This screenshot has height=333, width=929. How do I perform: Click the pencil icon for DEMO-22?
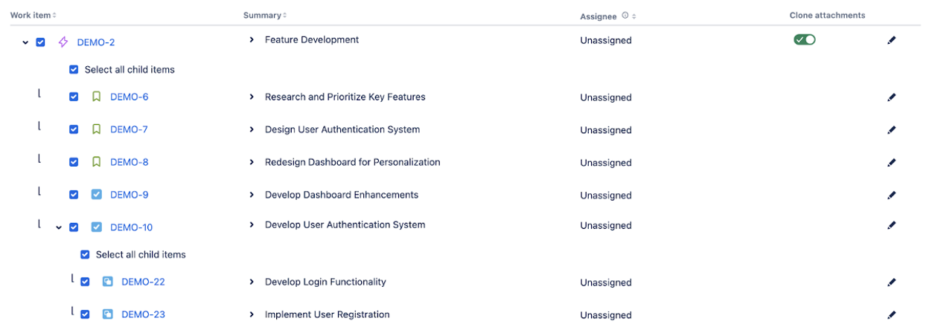pyautogui.click(x=892, y=282)
